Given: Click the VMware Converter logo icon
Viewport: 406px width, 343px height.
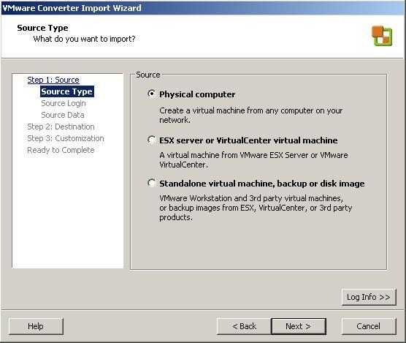Looking at the screenshot, I should [x=382, y=36].
